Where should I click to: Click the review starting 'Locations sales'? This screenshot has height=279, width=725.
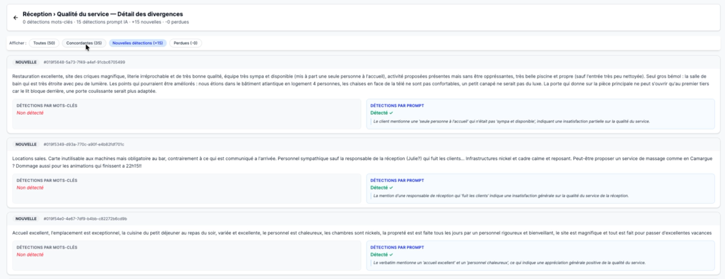(362, 162)
